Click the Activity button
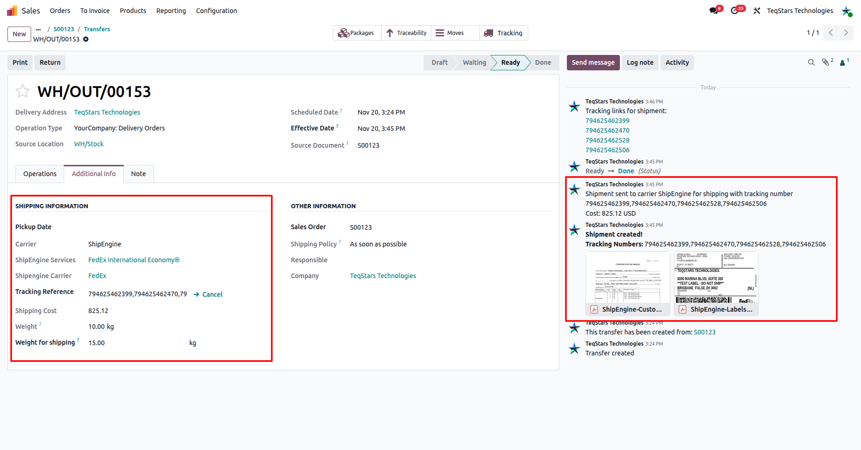Viewport: 861px width, 450px height. 677,62
